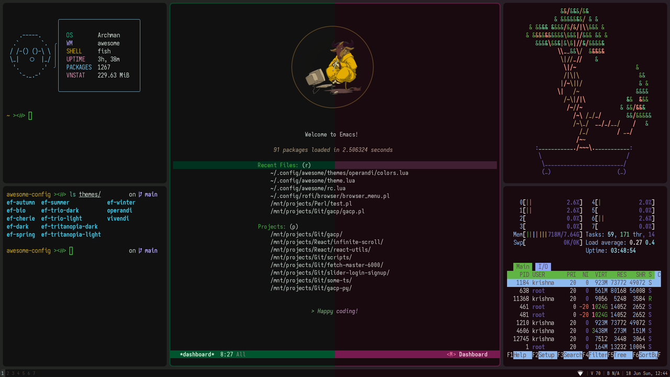Image resolution: width=670 pixels, height=377 pixels.
Task: Open recent file /mnt/projects/Git/gacp/gacp.pl
Action: tap(317, 212)
